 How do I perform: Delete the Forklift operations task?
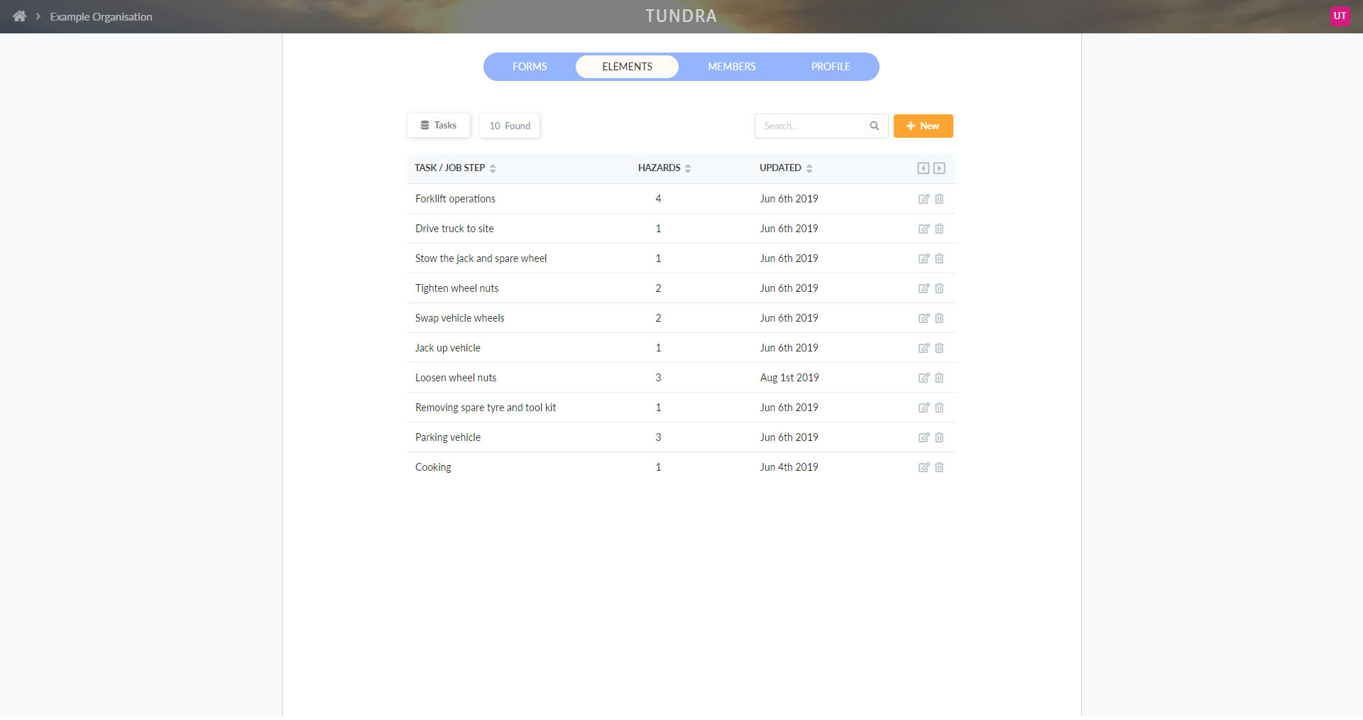coord(939,199)
